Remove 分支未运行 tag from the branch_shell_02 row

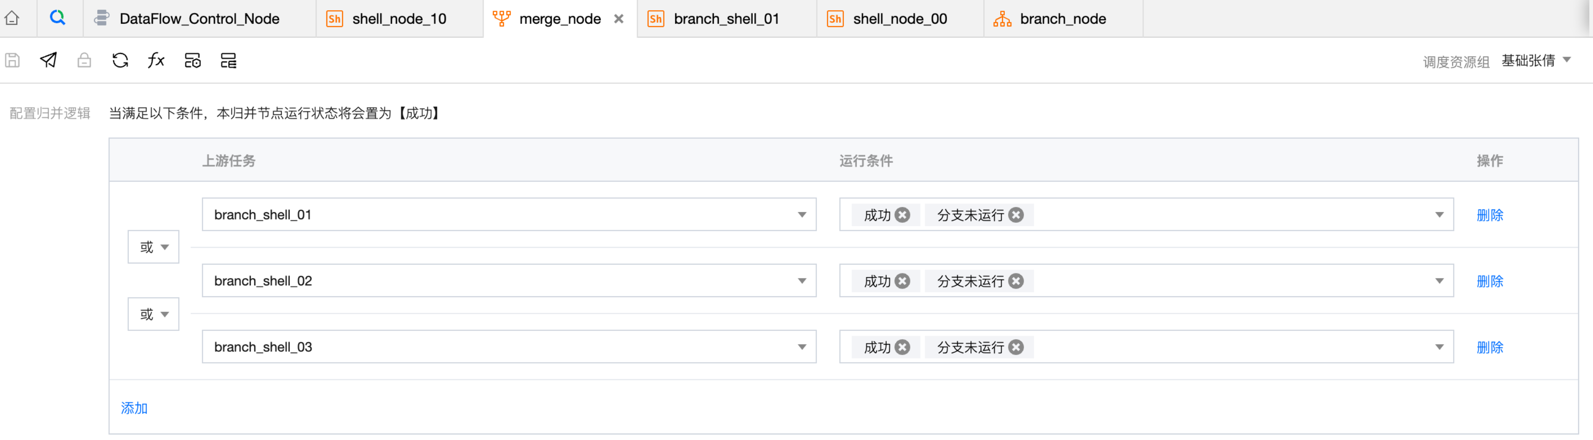coord(1016,281)
